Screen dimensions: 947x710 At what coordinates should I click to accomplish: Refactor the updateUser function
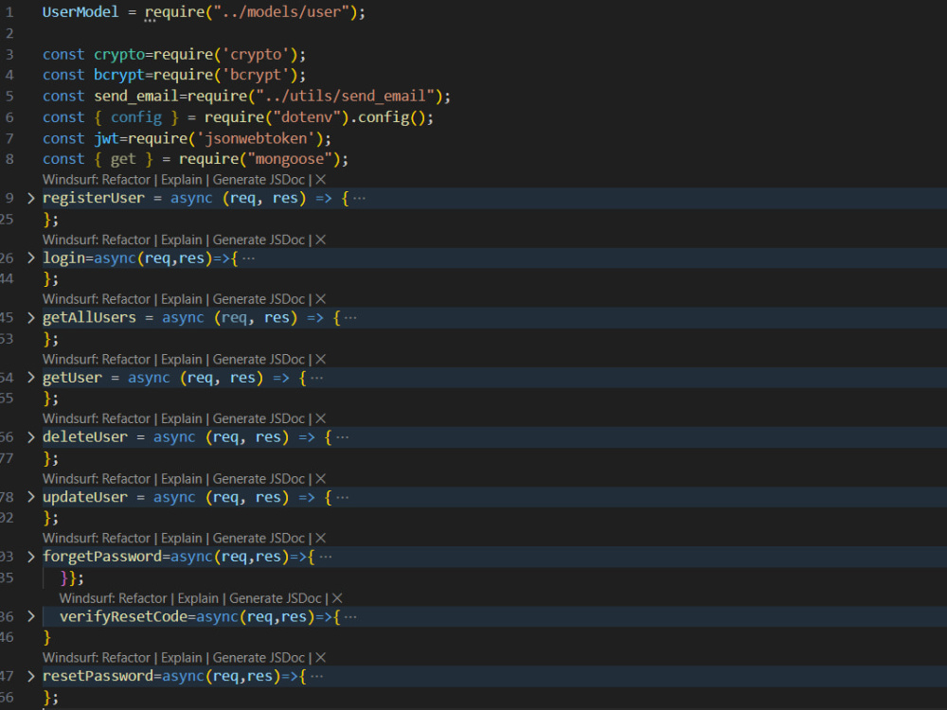pos(126,479)
